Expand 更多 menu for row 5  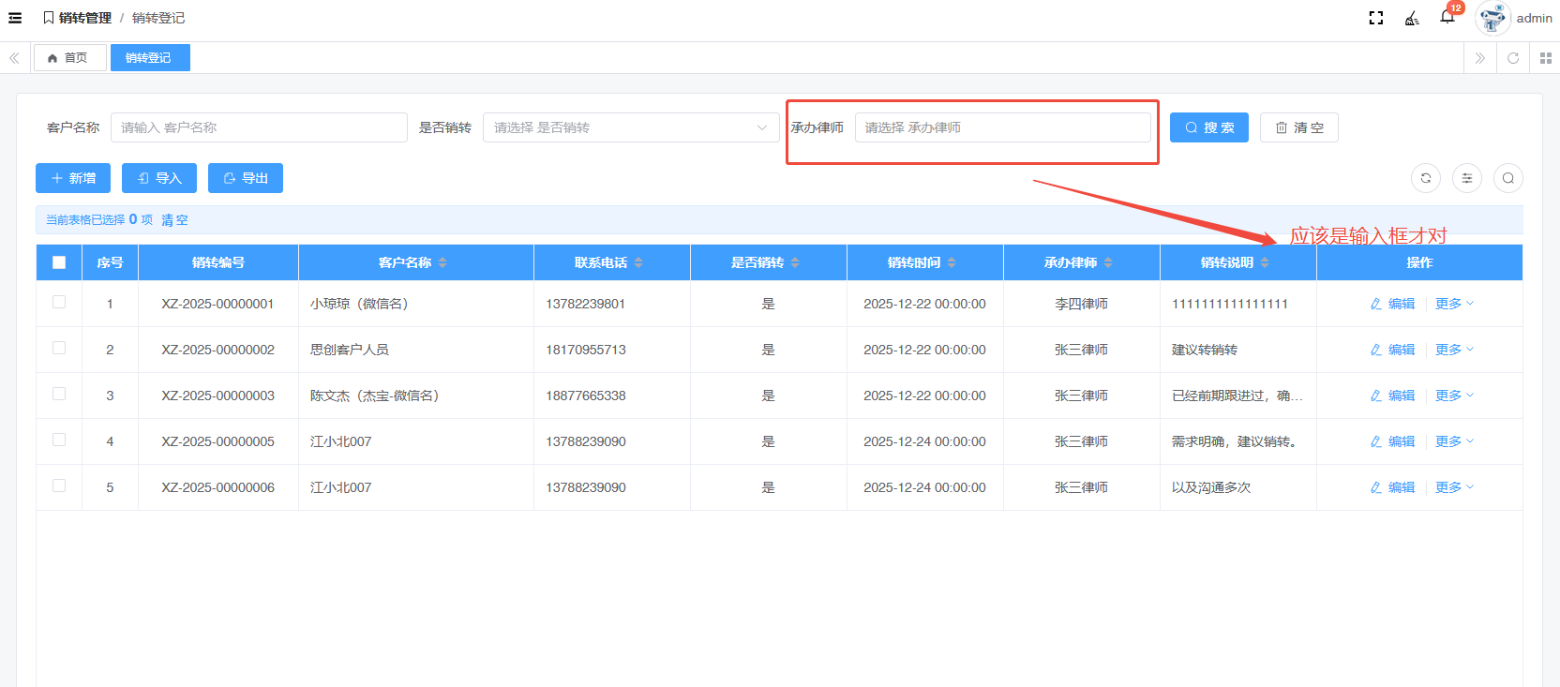click(1454, 487)
